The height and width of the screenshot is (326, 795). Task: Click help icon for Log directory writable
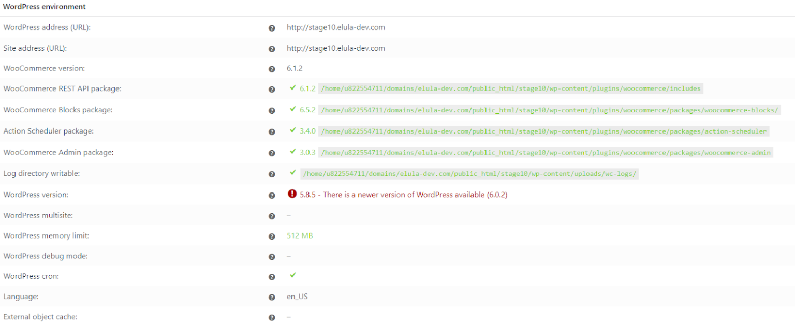point(272,174)
